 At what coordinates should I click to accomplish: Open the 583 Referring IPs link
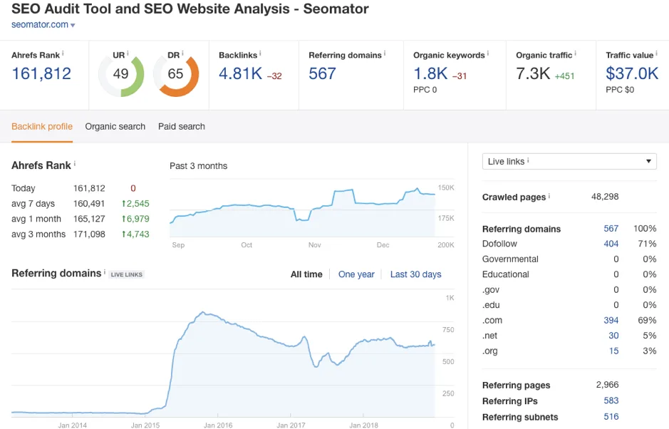click(x=611, y=400)
